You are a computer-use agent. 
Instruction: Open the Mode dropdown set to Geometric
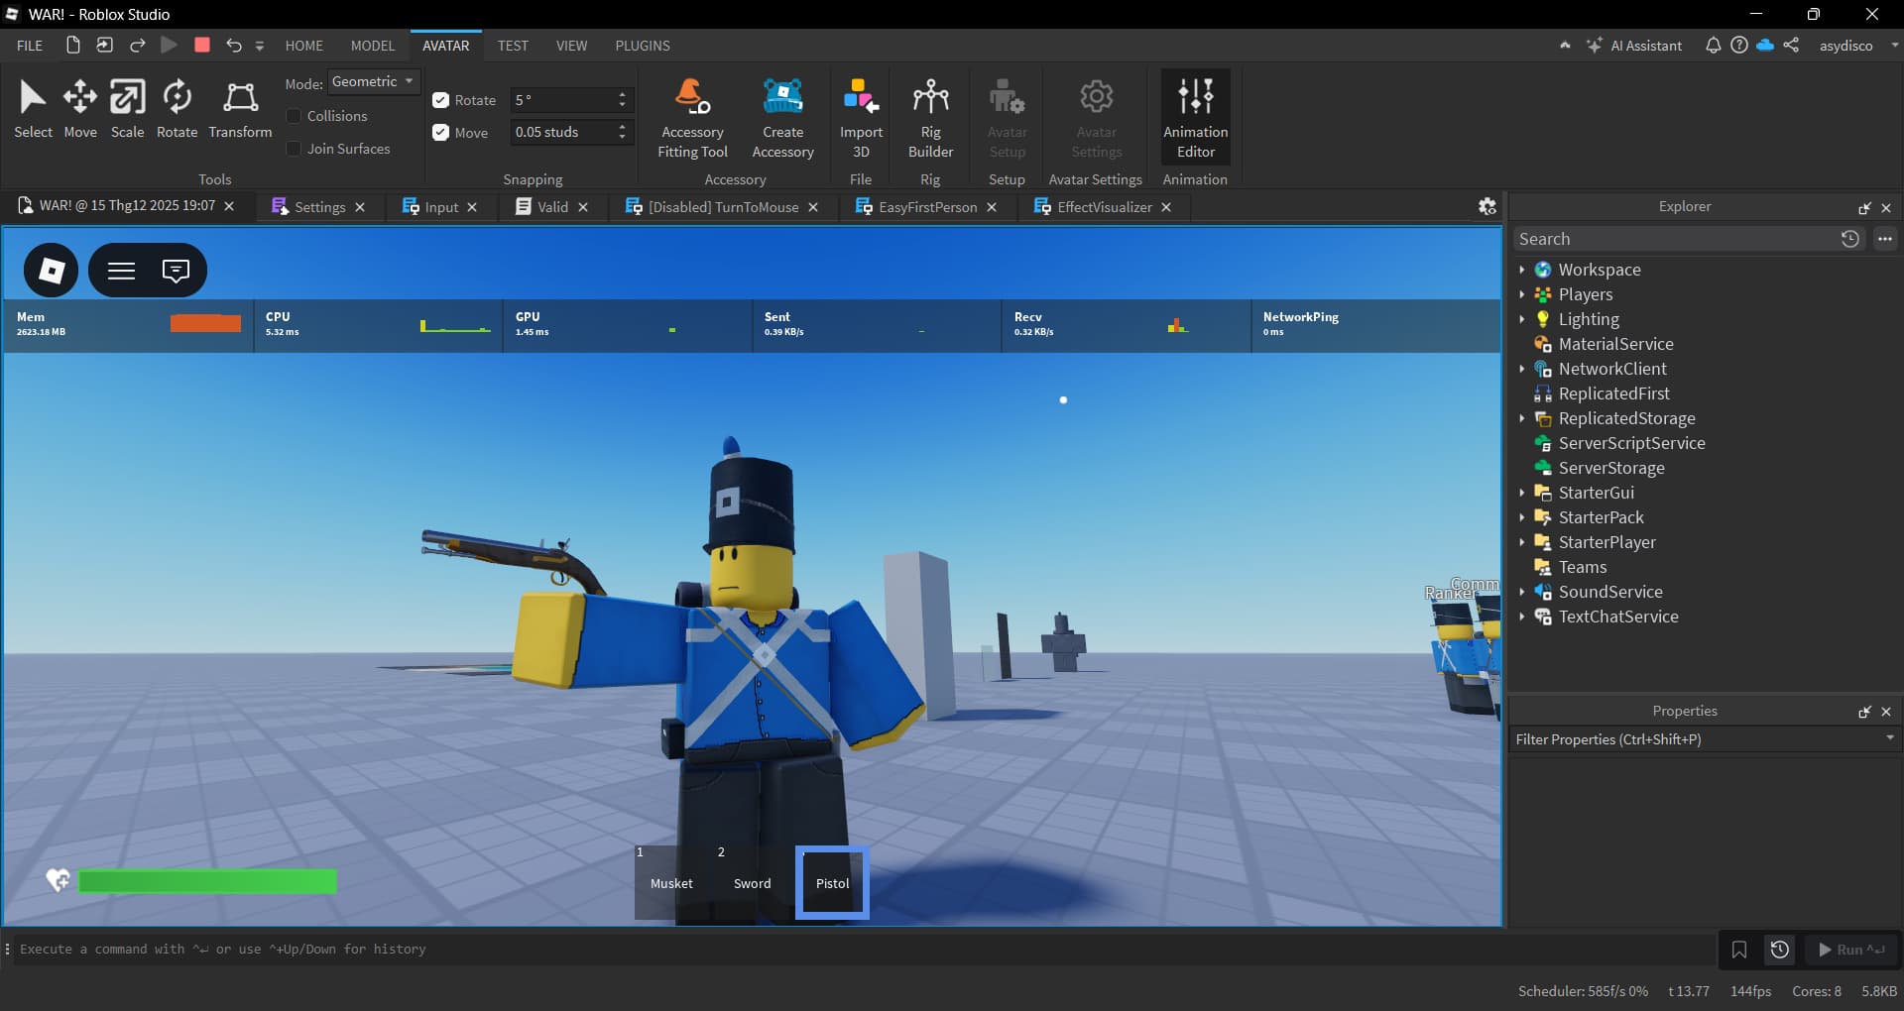(x=374, y=81)
